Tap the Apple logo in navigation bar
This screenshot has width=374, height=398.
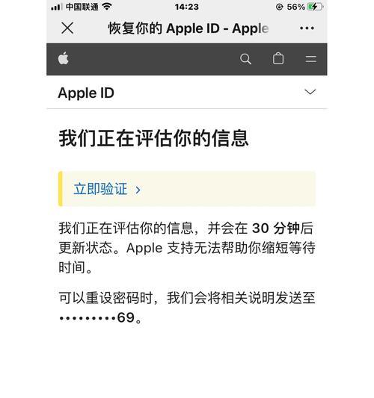[64, 58]
